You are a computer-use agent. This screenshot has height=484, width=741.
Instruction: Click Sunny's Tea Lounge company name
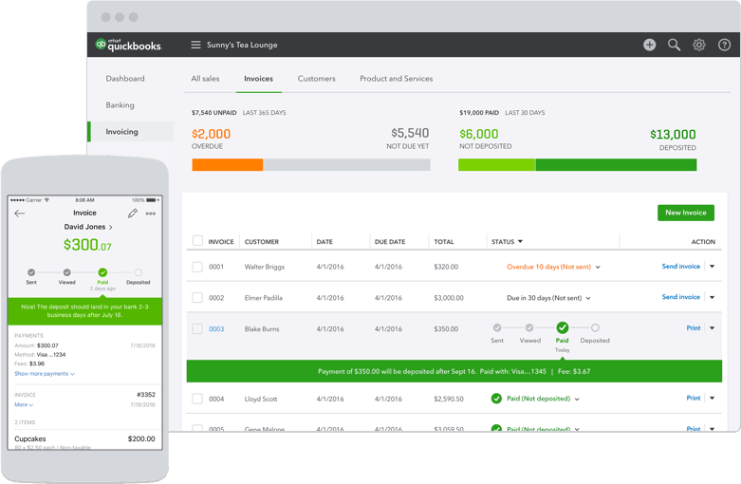click(x=242, y=45)
